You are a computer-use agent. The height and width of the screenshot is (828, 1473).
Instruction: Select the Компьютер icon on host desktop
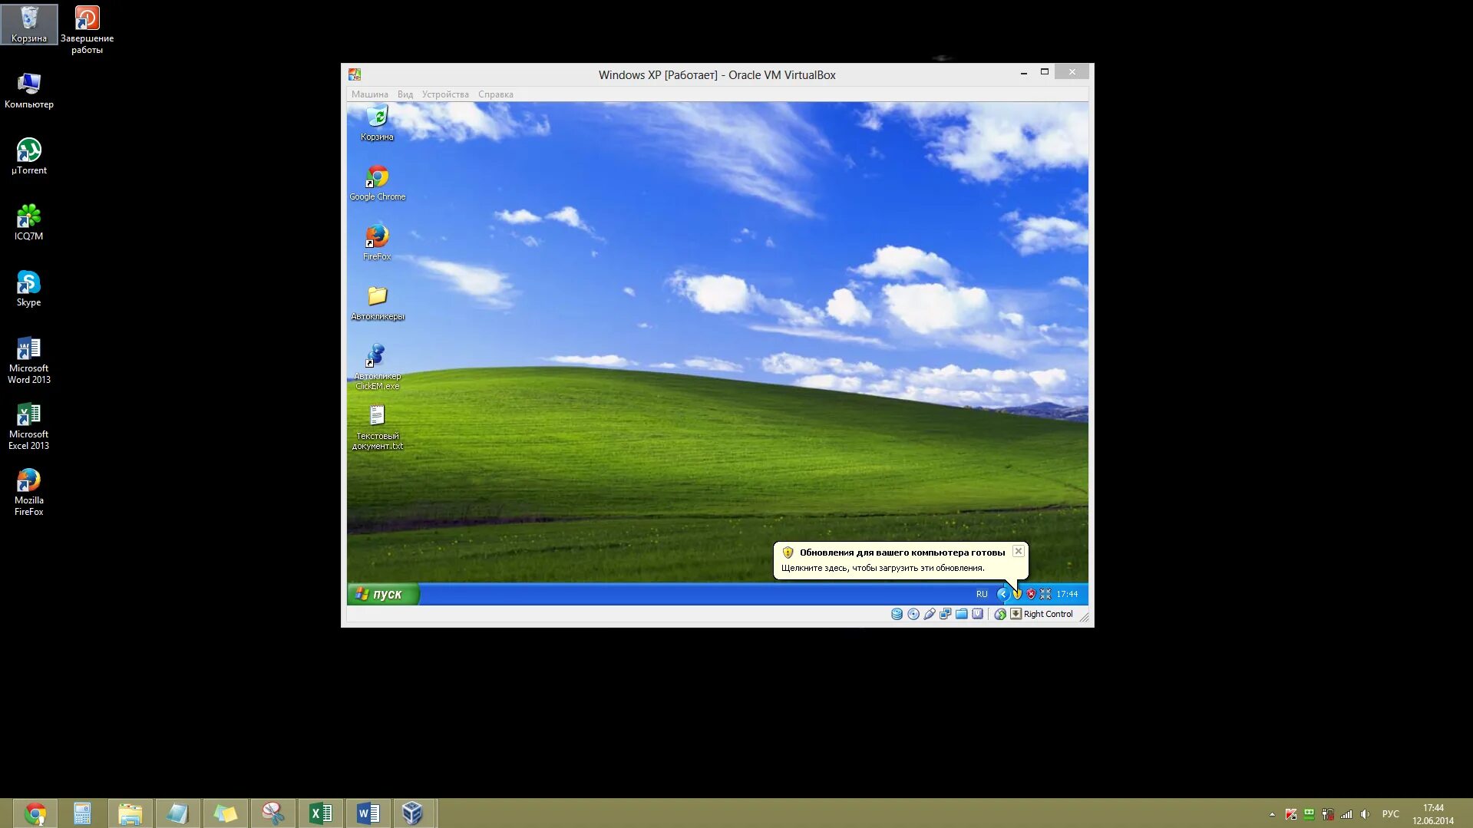[29, 90]
